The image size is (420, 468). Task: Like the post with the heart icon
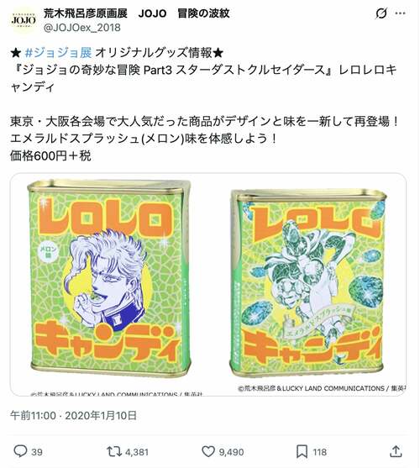tap(208, 451)
